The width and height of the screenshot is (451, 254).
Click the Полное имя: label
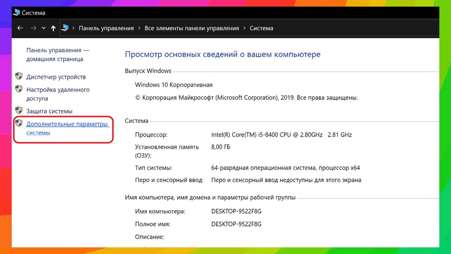tap(153, 224)
